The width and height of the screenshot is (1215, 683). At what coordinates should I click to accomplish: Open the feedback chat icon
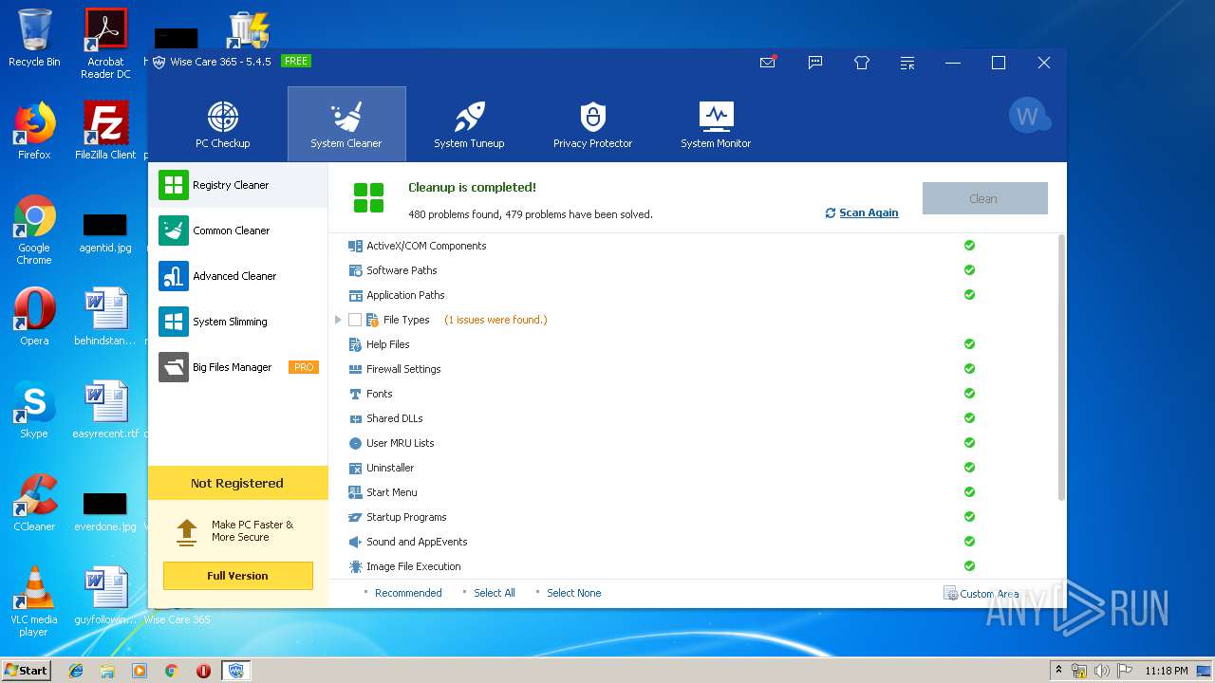[815, 63]
